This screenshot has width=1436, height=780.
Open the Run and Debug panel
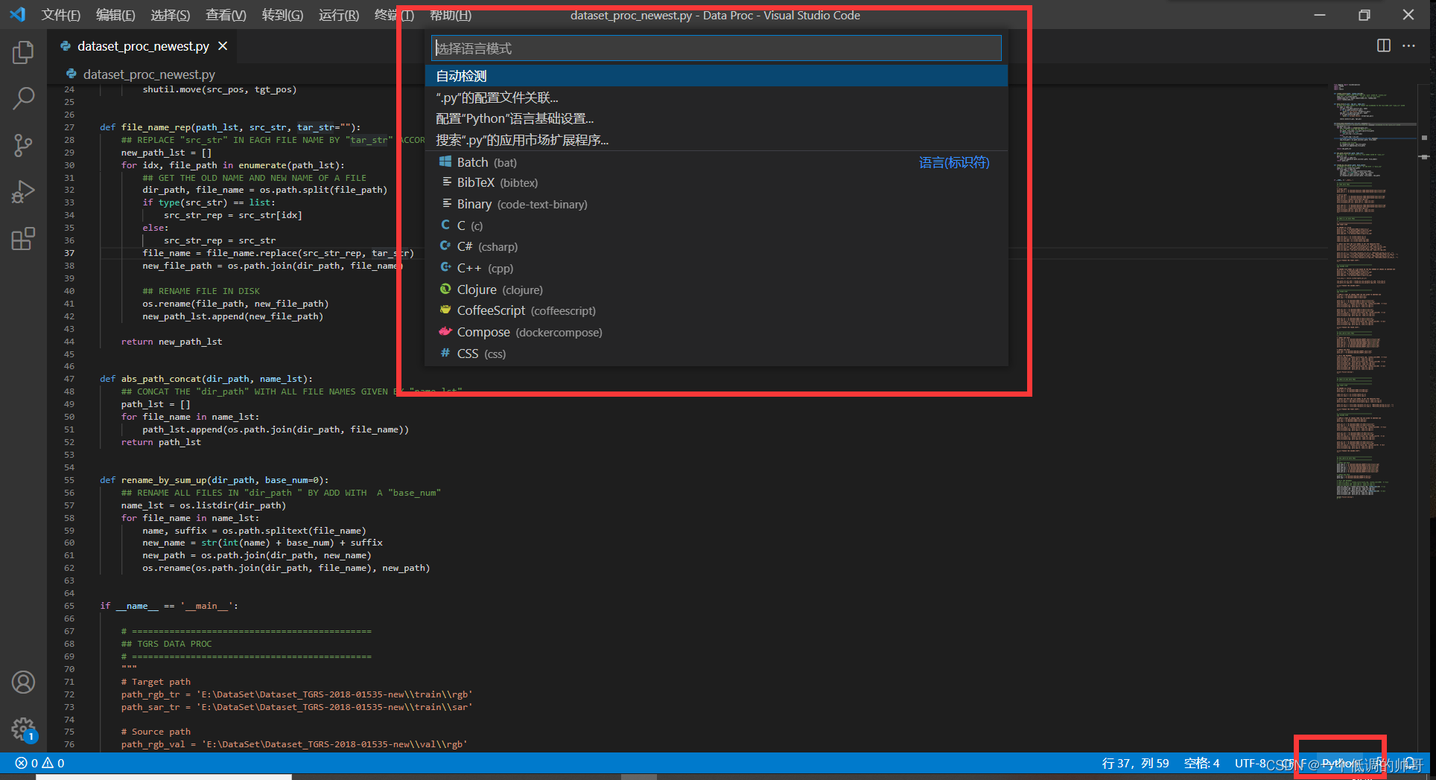(x=23, y=191)
